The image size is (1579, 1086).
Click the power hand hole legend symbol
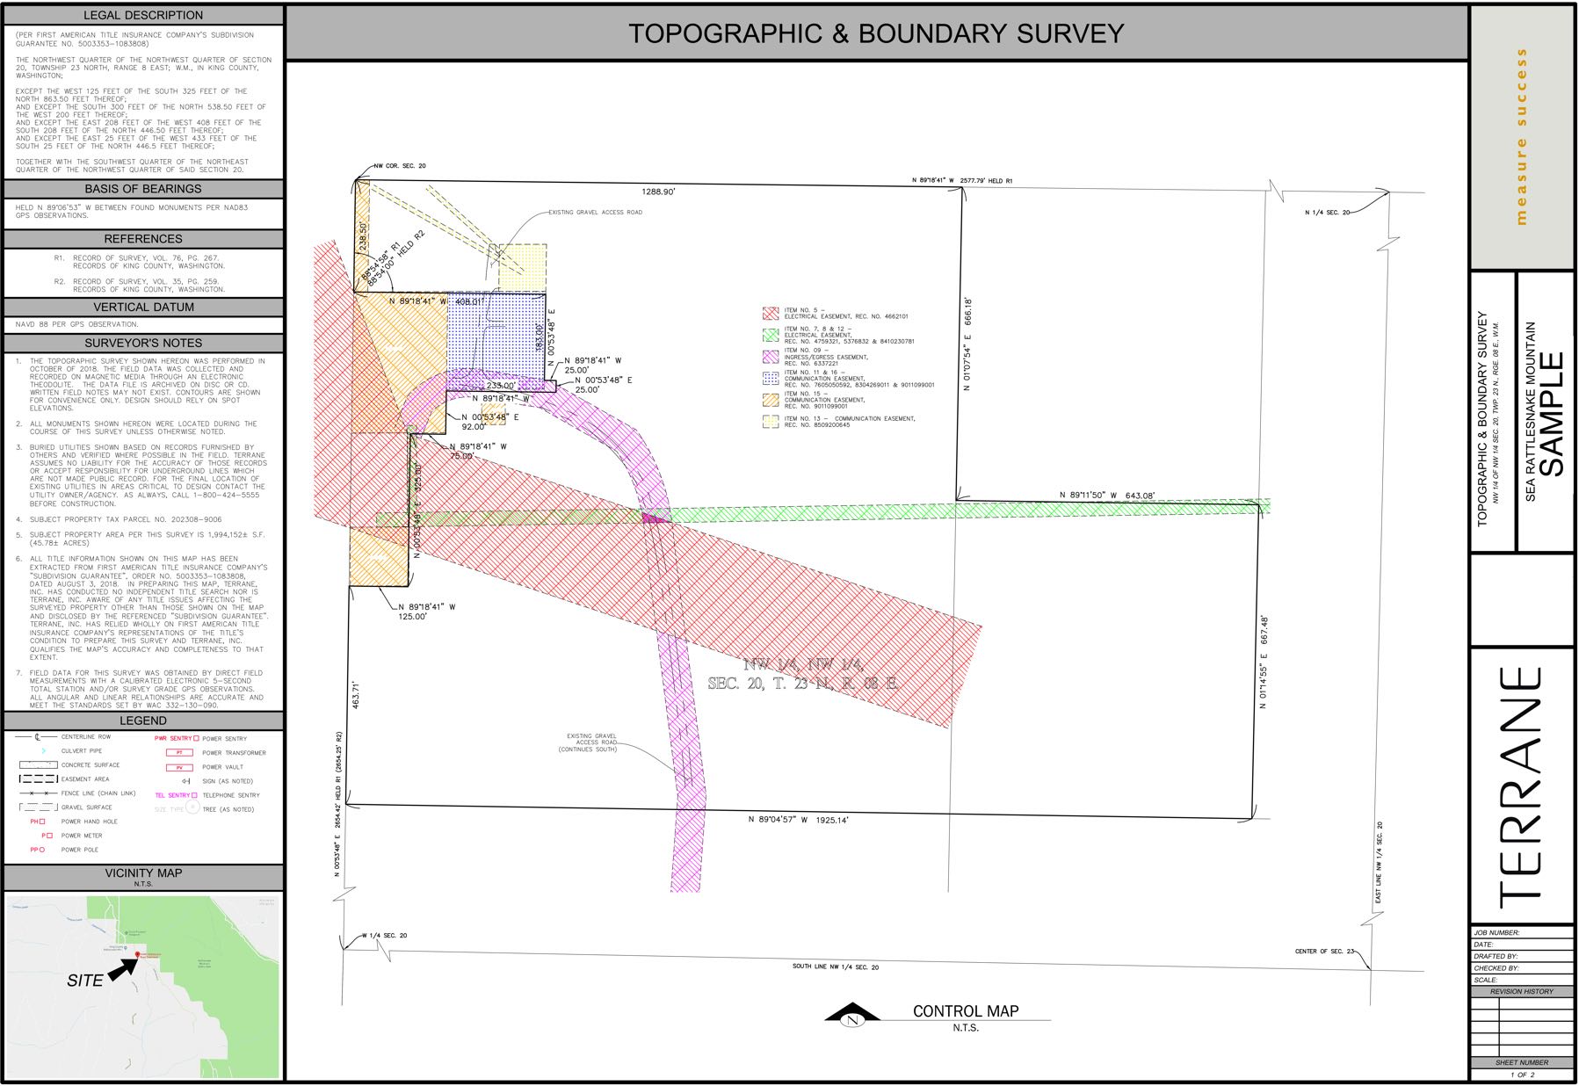pyautogui.click(x=38, y=822)
